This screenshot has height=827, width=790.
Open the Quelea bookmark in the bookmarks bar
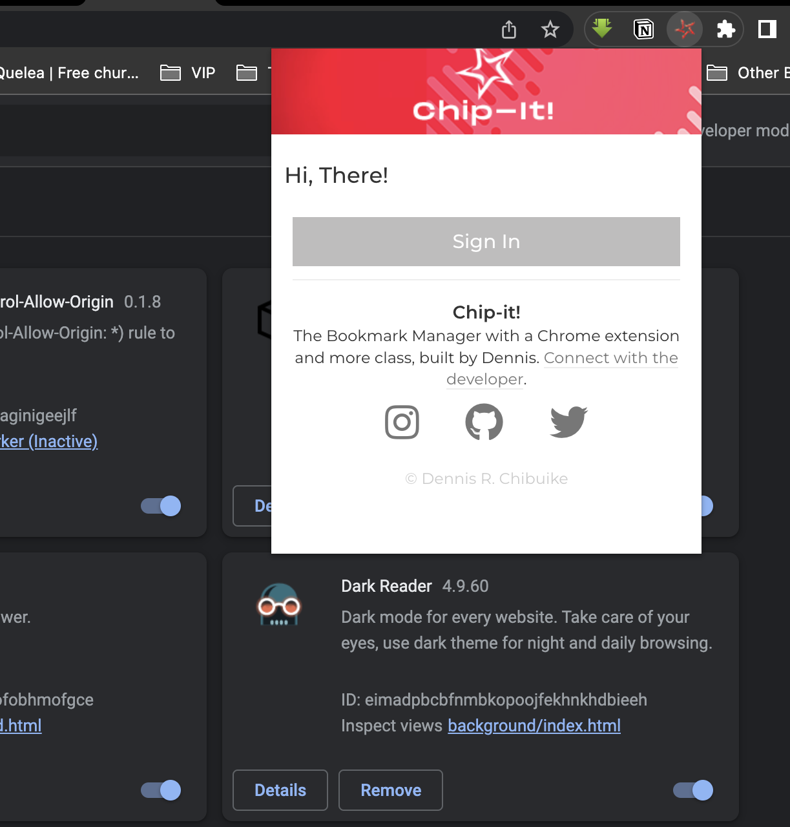tap(69, 72)
